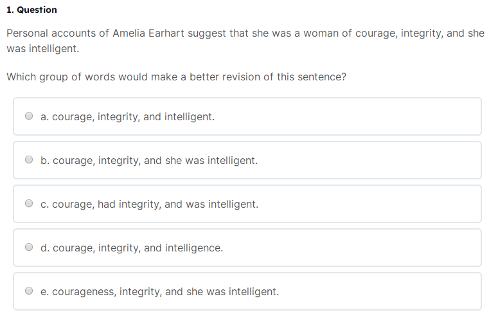Image resolution: width=489 pixels, height=317 pixels.
Task: Click the 'Amelia Earhart' name in sentence
Action: [x=148, y=33]
